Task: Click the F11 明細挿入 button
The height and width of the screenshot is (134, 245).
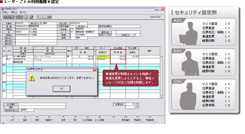Action: pos(138,120)
